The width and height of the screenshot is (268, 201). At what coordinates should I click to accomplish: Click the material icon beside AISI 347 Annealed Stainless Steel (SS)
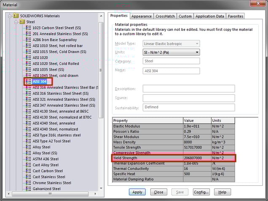click(x=28, y=105)
